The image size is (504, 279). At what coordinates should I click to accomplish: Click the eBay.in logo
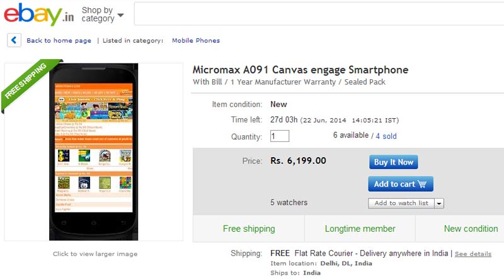pyautogui.click(x=38, y=14)
